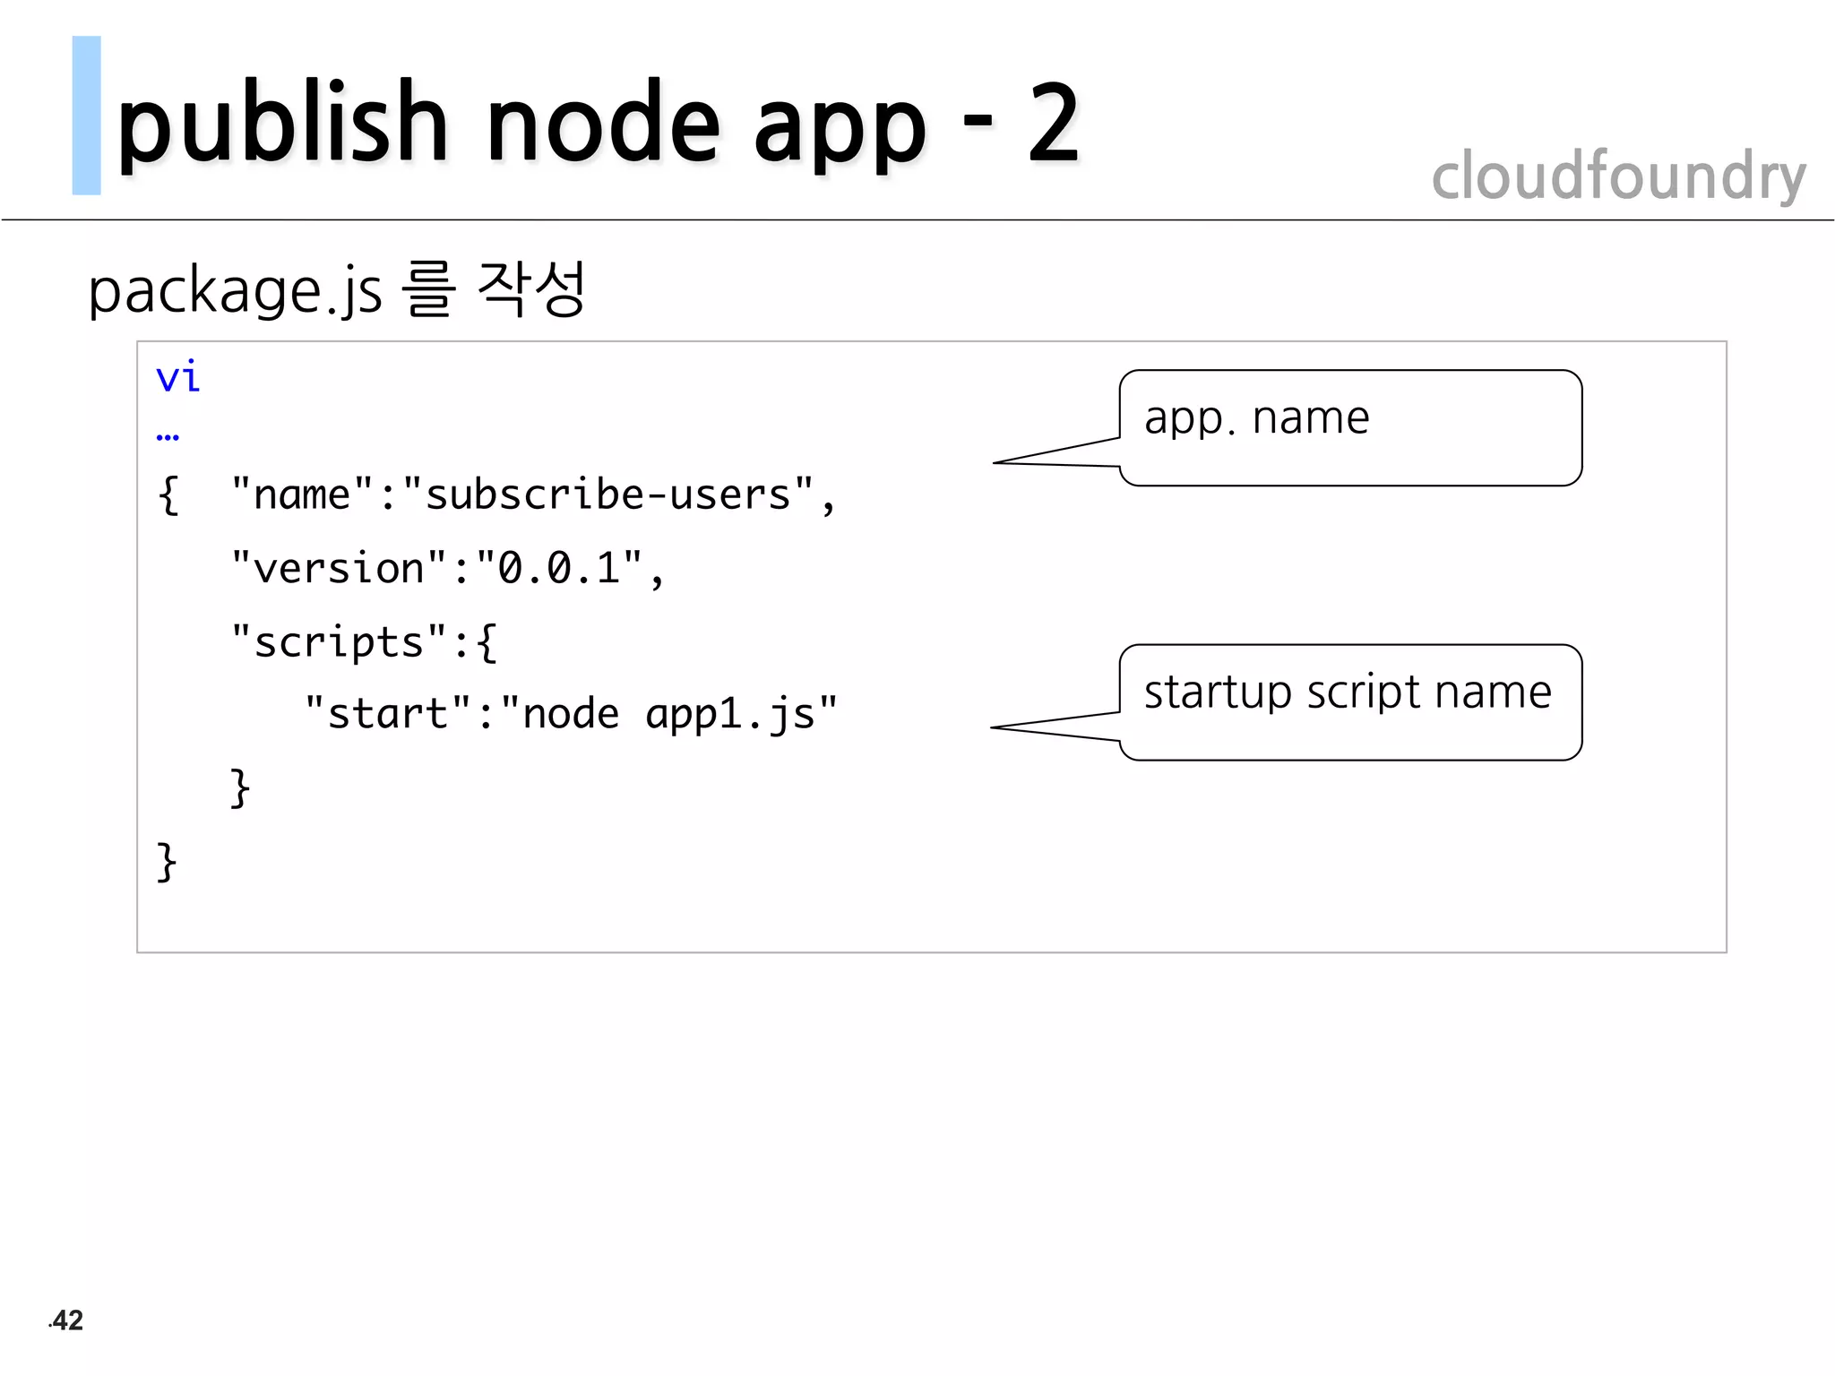Image resolution: width=1835 pixels, height=1376 pixels.
Task: Click the "start":"node app1.js" code line
Action: tap(571, 715)
